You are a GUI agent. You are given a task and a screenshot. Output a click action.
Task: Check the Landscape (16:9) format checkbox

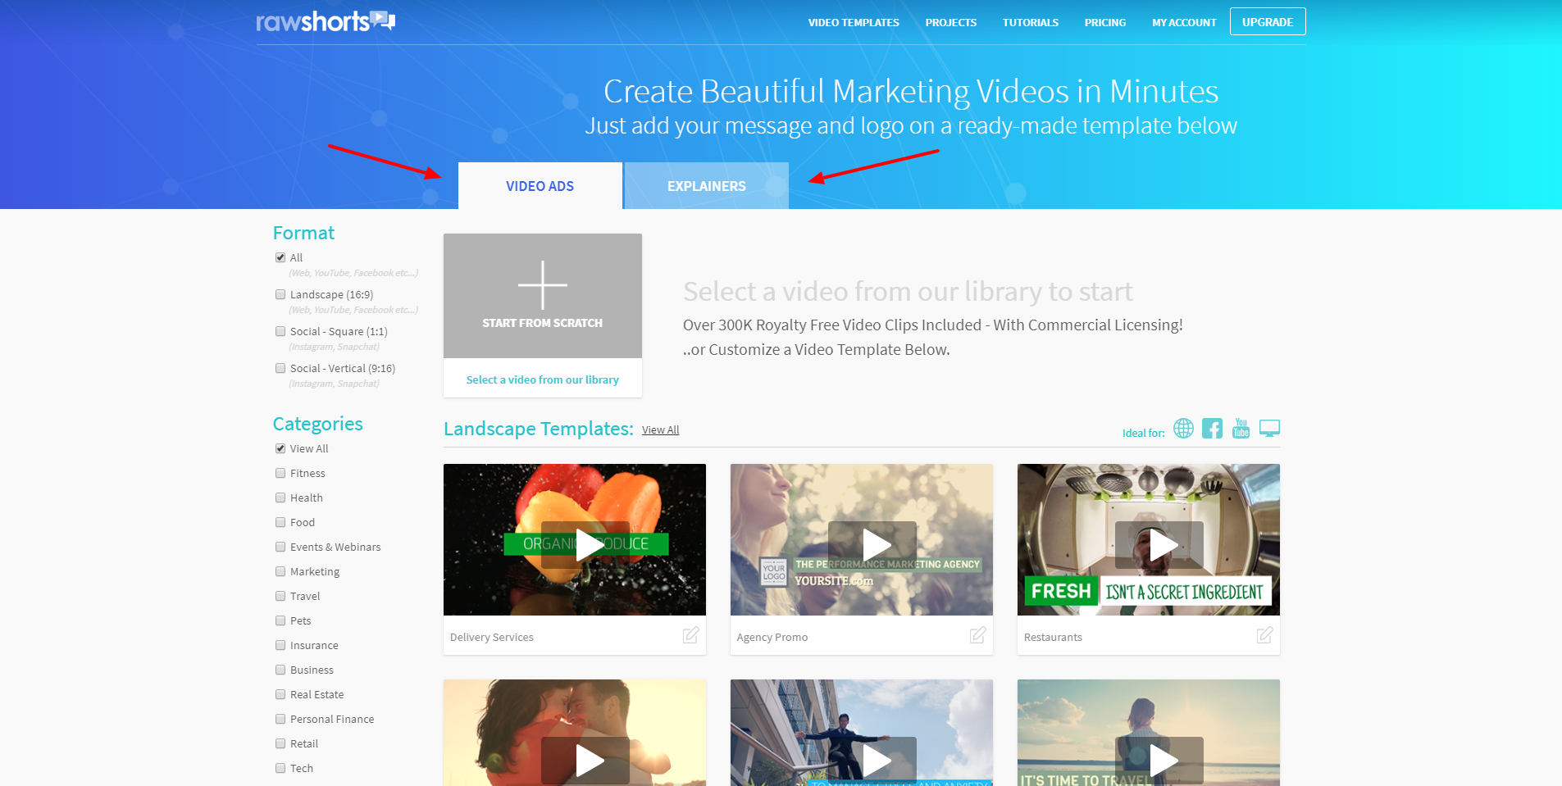click(x=280, y=294)
